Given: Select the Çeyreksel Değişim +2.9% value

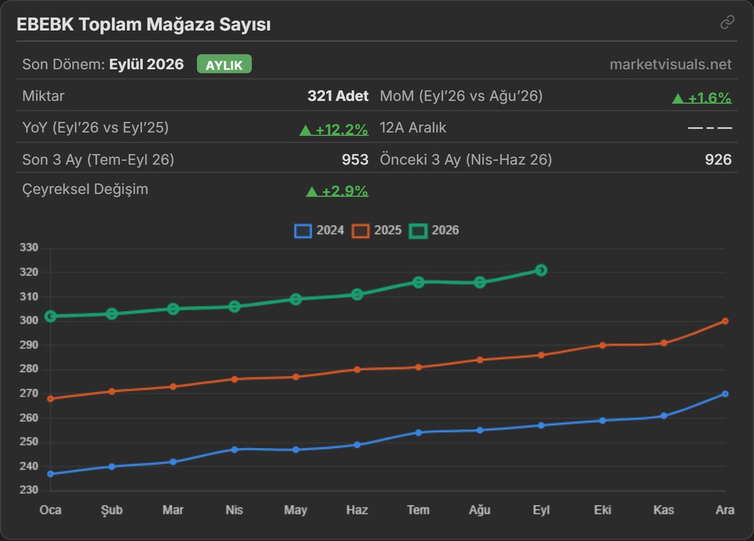Looking at the screenshot, I should [337, 191].
